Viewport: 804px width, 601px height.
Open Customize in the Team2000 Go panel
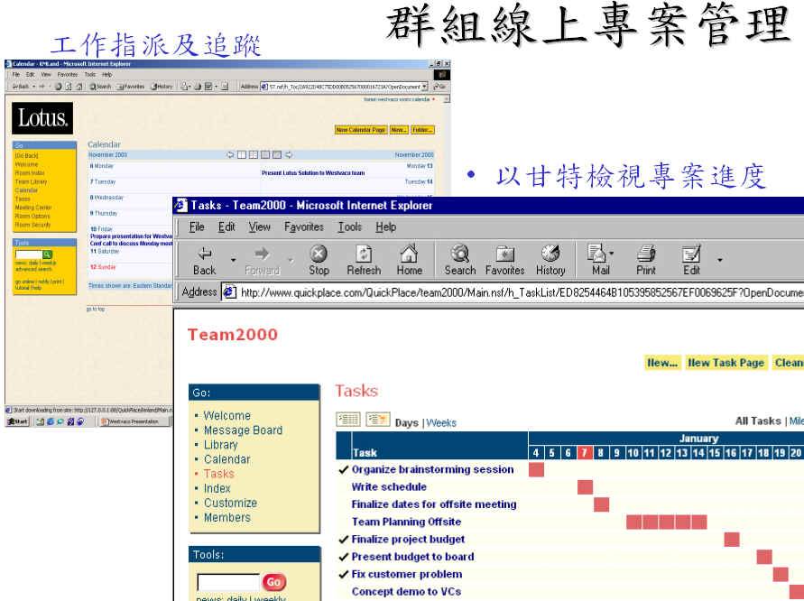(x=230, y=503)
